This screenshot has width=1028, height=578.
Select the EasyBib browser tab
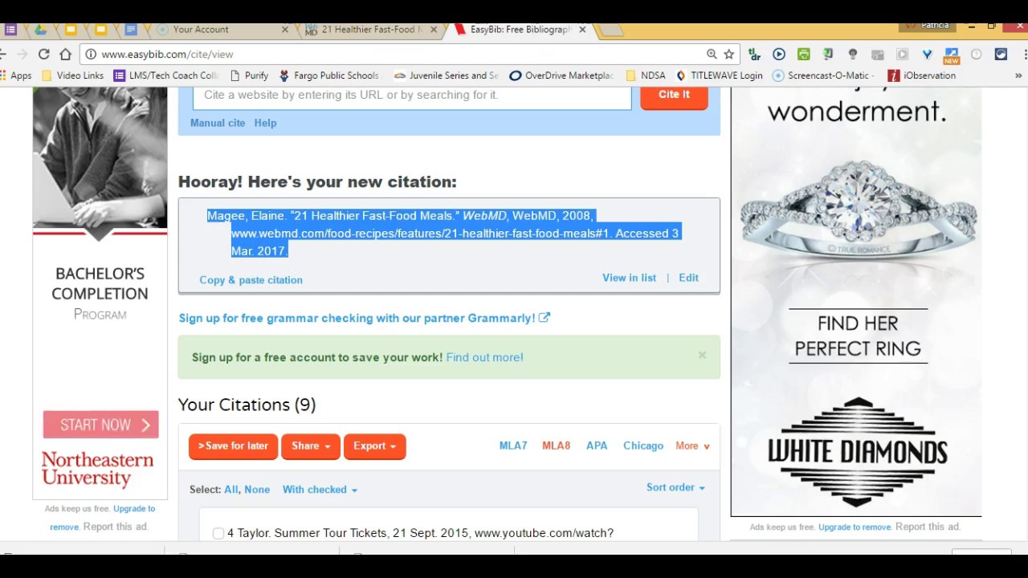click(x=520, y=30)
